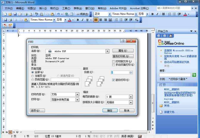The width and height of the screenshot is (200, 138).
Task: Click the 页码范围 text field
Action: pos(65,80)
